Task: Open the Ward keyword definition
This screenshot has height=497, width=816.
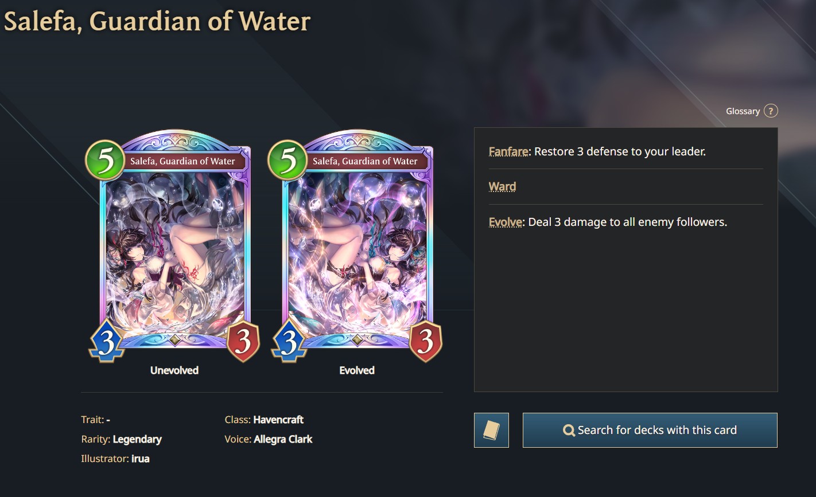Action: tap(502, 186)
